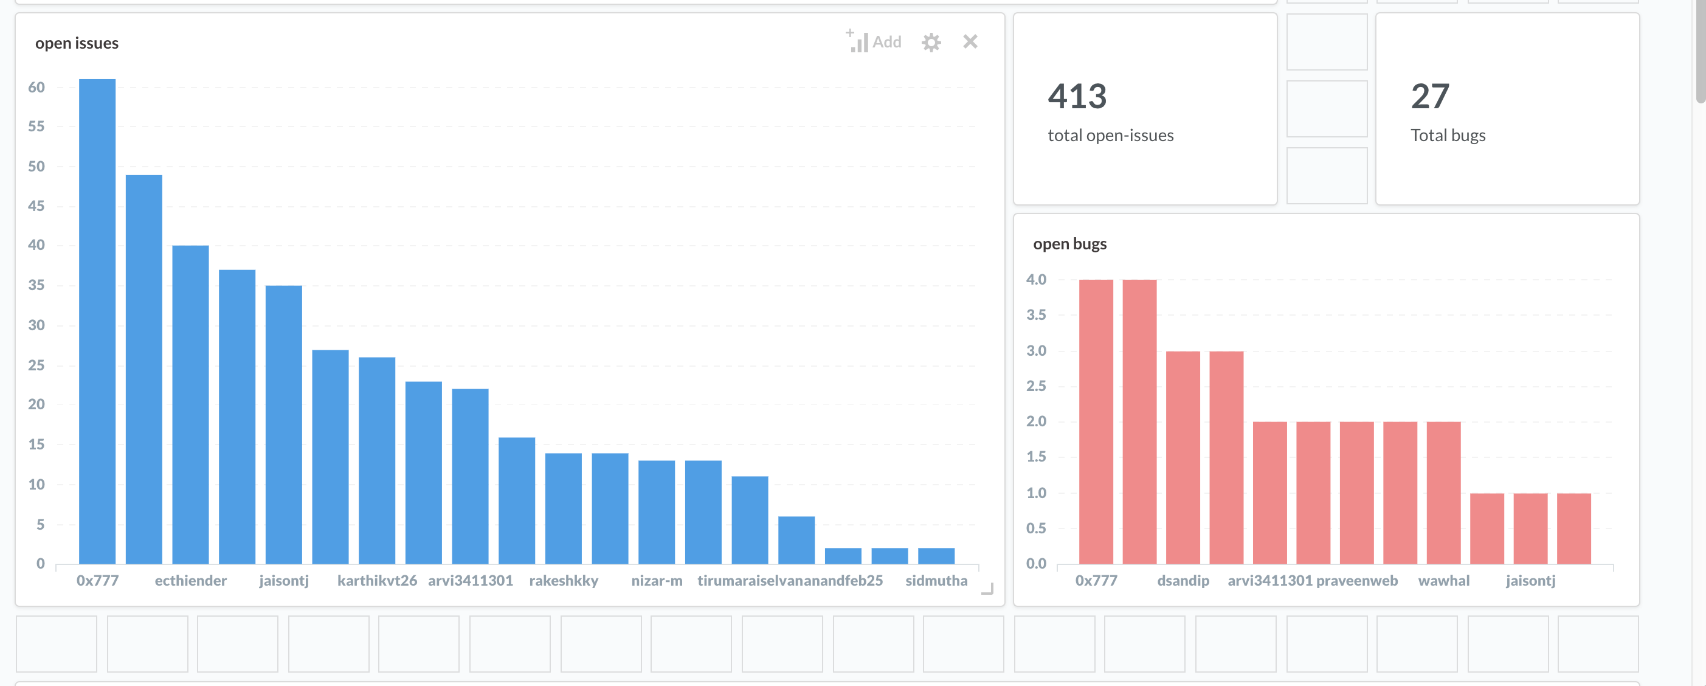Click the 27 Total bugs number

coord(1430,97)
